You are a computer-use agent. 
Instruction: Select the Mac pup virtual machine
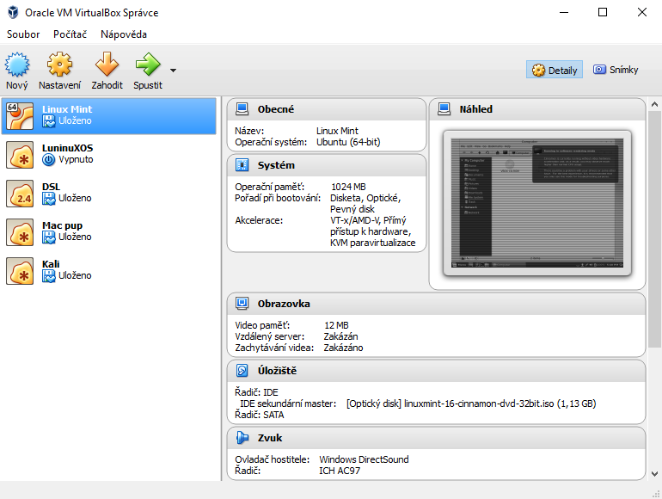(109, 231)
